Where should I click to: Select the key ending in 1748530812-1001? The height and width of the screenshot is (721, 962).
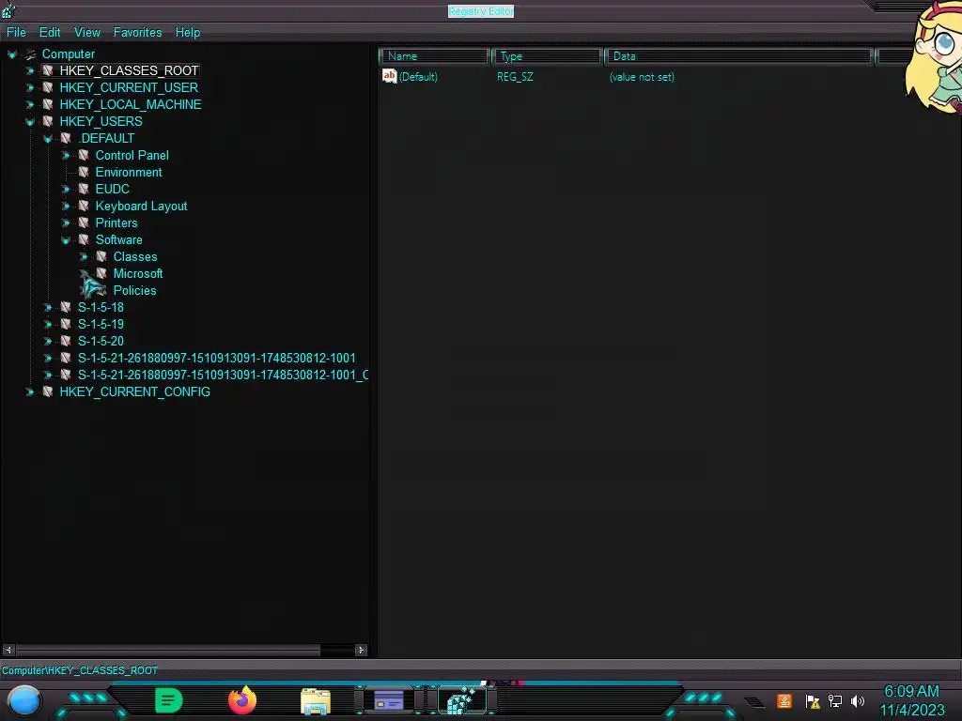click(x=216, y=358)
